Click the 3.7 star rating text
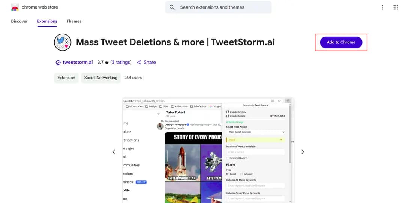Screen dimensions: 405x203 coord(103,63)
